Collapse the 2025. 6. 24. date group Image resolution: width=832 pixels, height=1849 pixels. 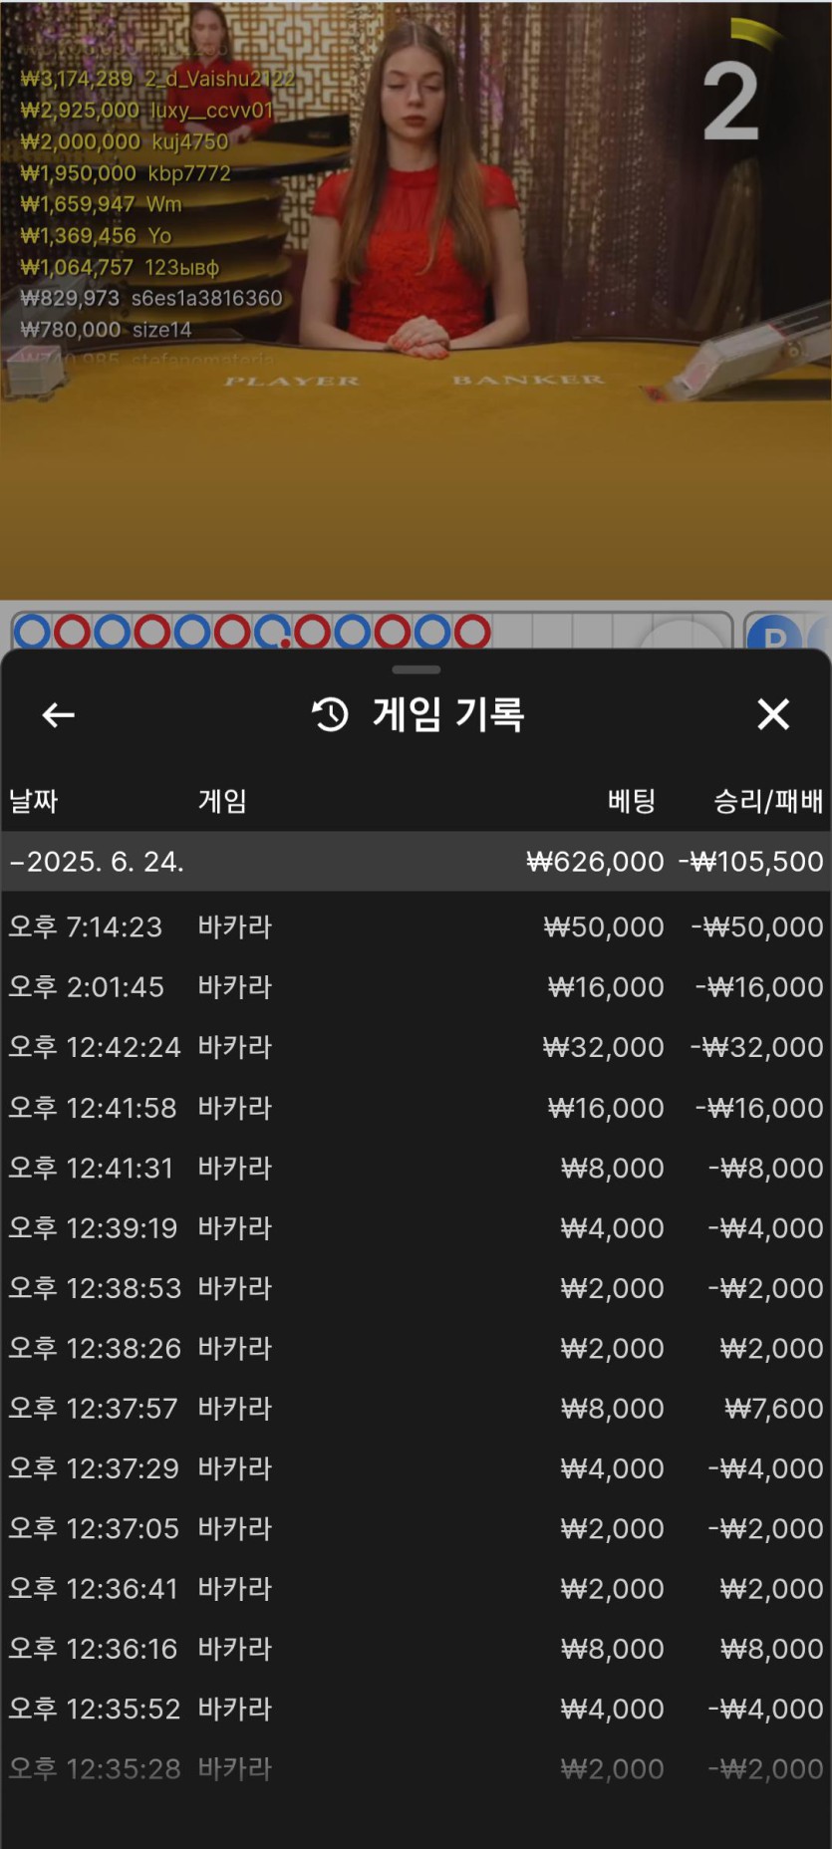click(x=97, y=862)
